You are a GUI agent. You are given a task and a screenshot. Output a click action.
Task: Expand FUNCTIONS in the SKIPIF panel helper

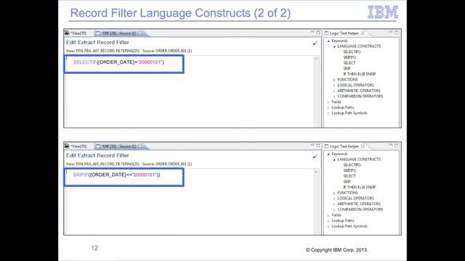tap(334, 193)
